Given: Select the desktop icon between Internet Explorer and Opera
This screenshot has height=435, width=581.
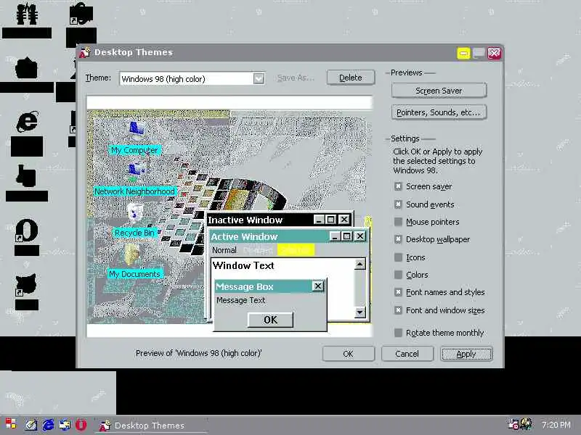Looking at the screenshot, I should click(x=26, y=176).
